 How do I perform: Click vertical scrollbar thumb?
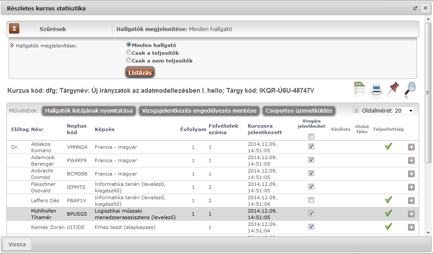(428, 93)
